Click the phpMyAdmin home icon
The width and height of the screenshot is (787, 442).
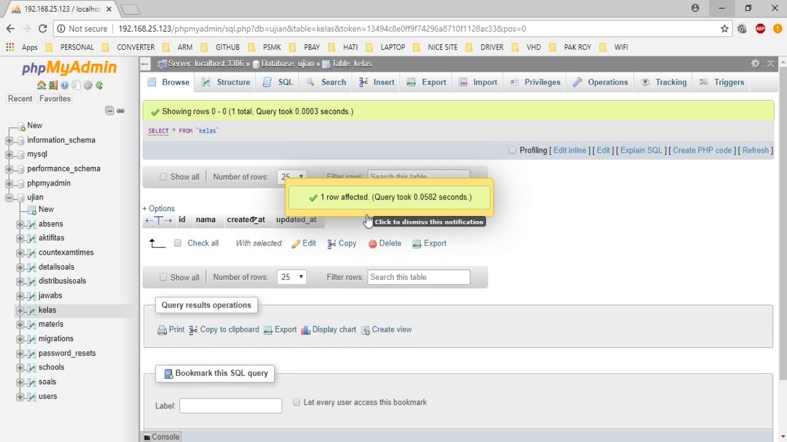(41, 85)
